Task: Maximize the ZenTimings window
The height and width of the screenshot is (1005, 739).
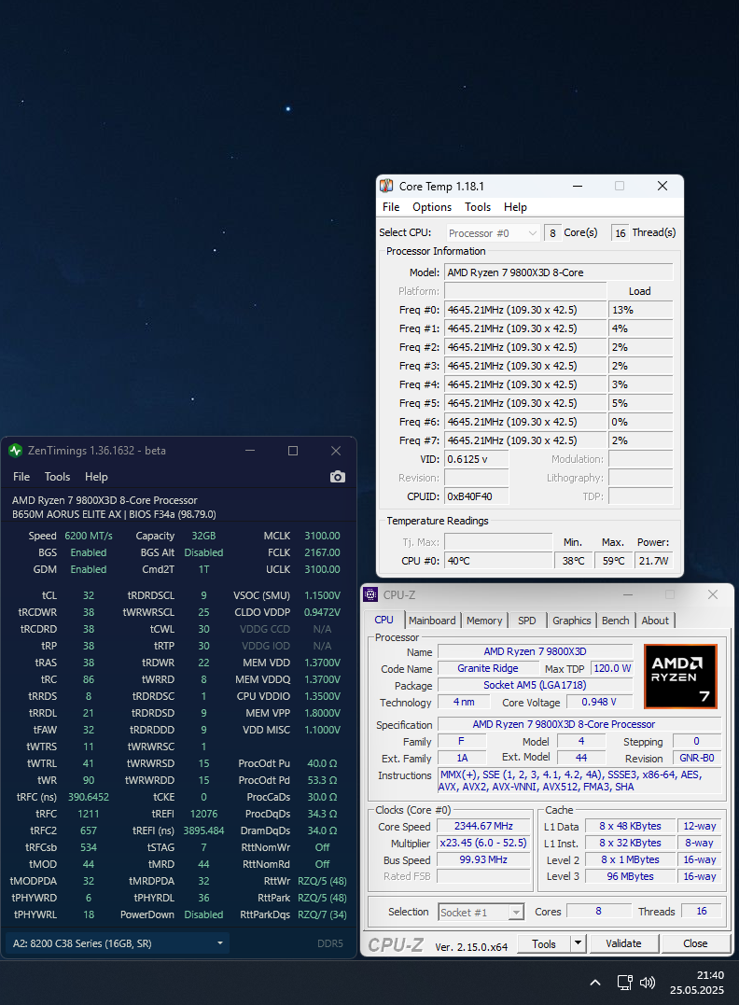Action: pos(293,451)
